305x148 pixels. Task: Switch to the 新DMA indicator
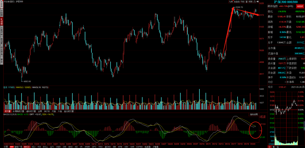click(x=108, y=147)
